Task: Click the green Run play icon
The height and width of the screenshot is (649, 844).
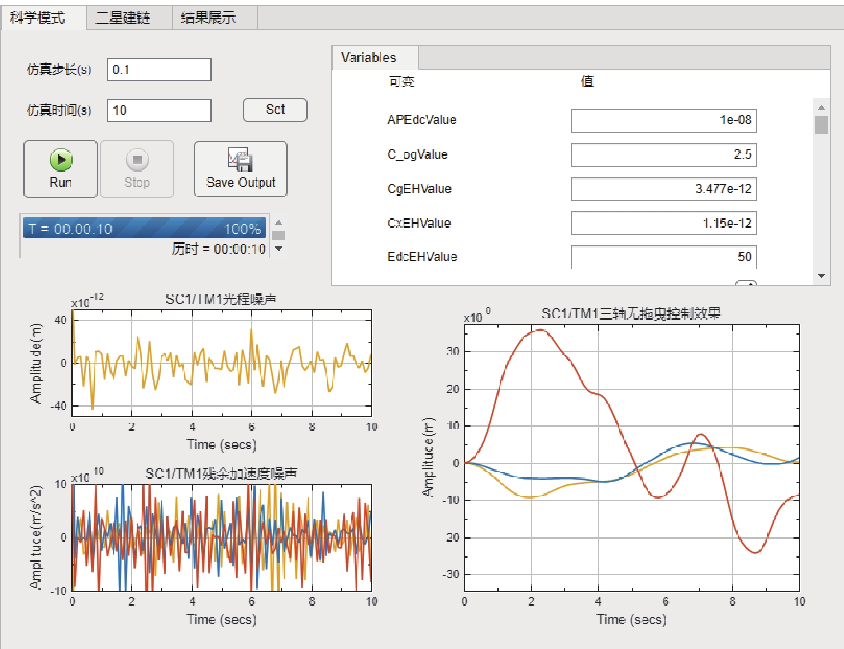Action: click(x=61, y=160)
